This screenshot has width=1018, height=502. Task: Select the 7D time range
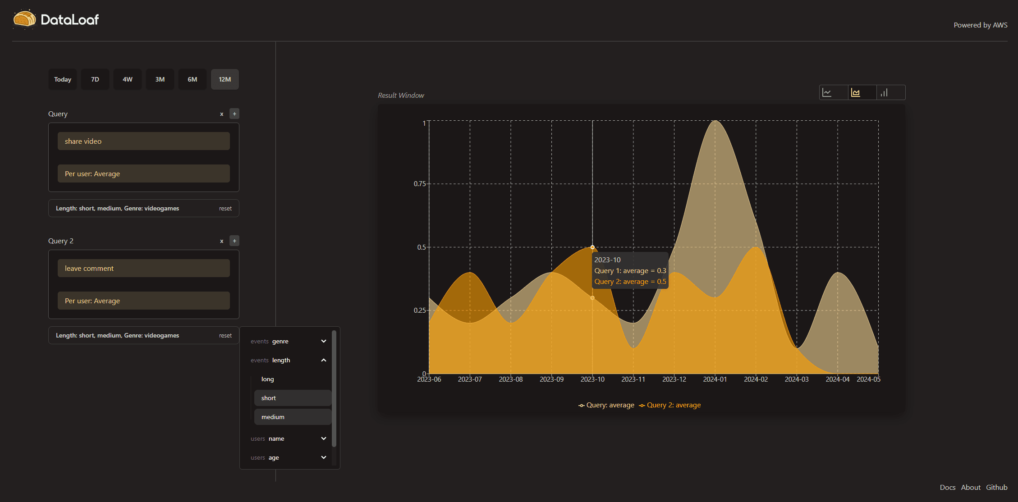(x=95, y=79)
